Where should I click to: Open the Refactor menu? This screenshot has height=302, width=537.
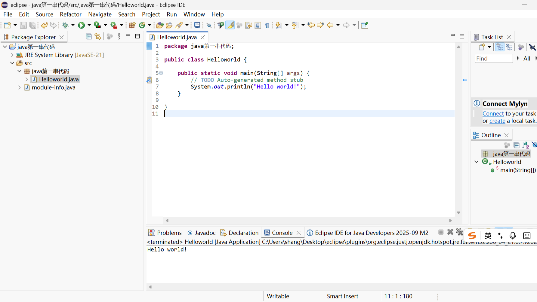coord(70,14)
